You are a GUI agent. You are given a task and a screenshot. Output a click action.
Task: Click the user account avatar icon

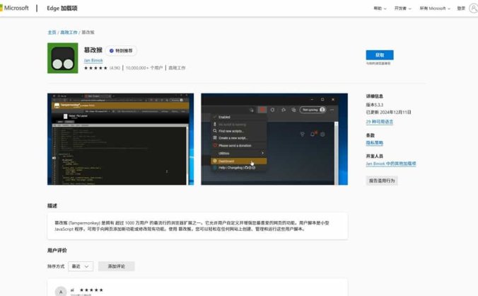click(472, 8)
